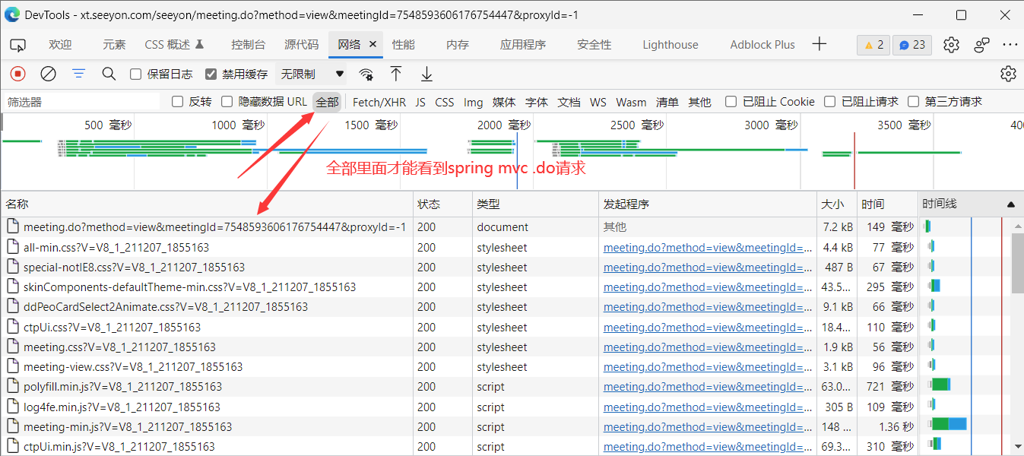Toggle 隐藏数据 URL checkbox

(x=227, y=102)
